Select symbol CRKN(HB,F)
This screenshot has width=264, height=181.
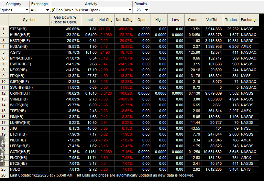coord(20,93)
